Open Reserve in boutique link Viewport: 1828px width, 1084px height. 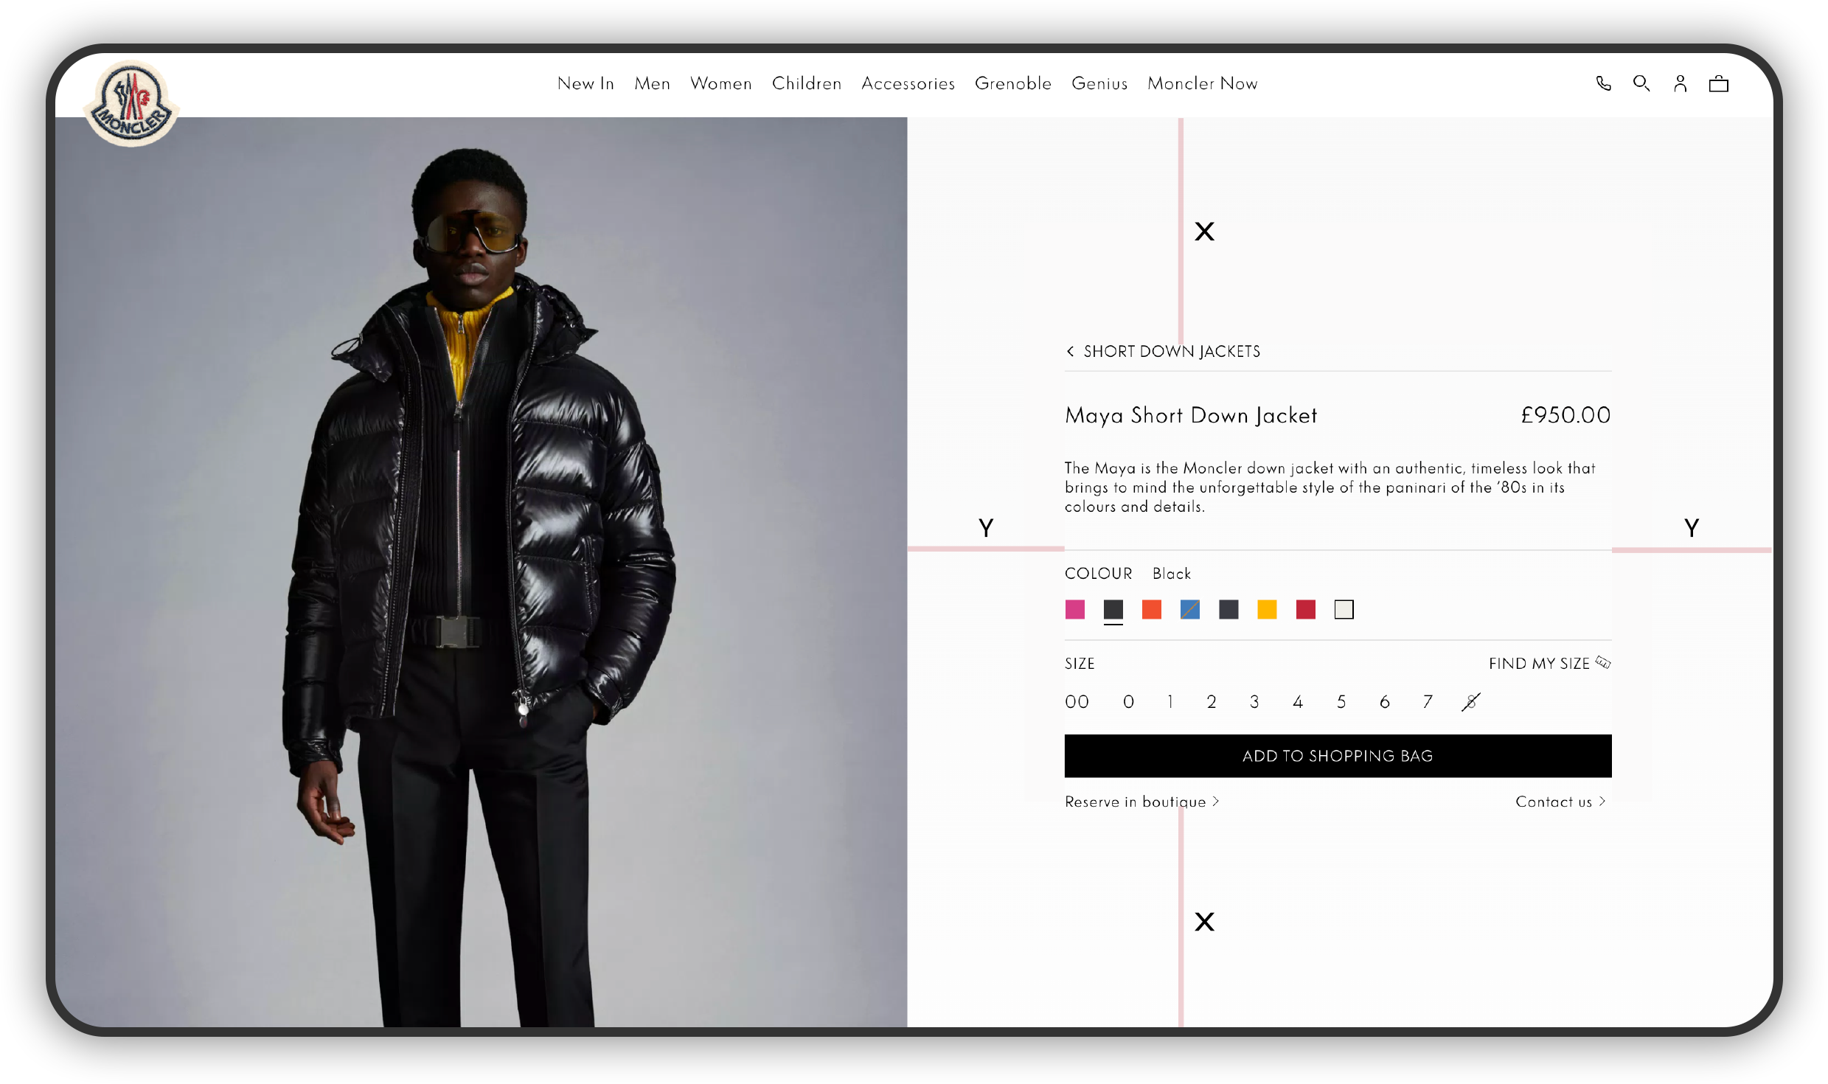click(x=1141, y=802)
